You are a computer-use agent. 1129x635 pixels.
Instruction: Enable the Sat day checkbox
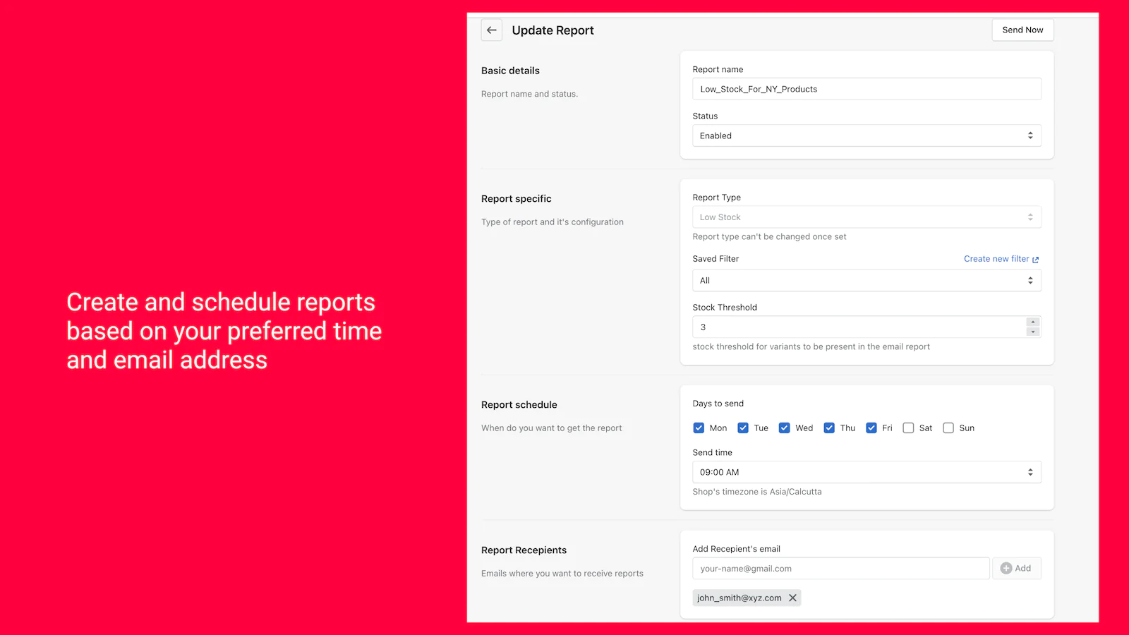(x=908, y=428)
